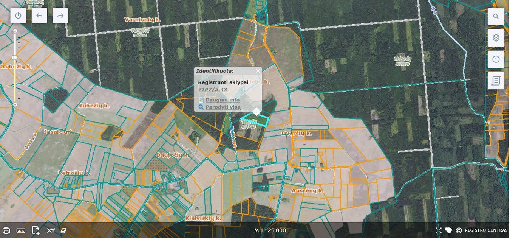510x238 pixels.
Task: Open the information panel
Action: pyautogui.click(x=496, y=59)
